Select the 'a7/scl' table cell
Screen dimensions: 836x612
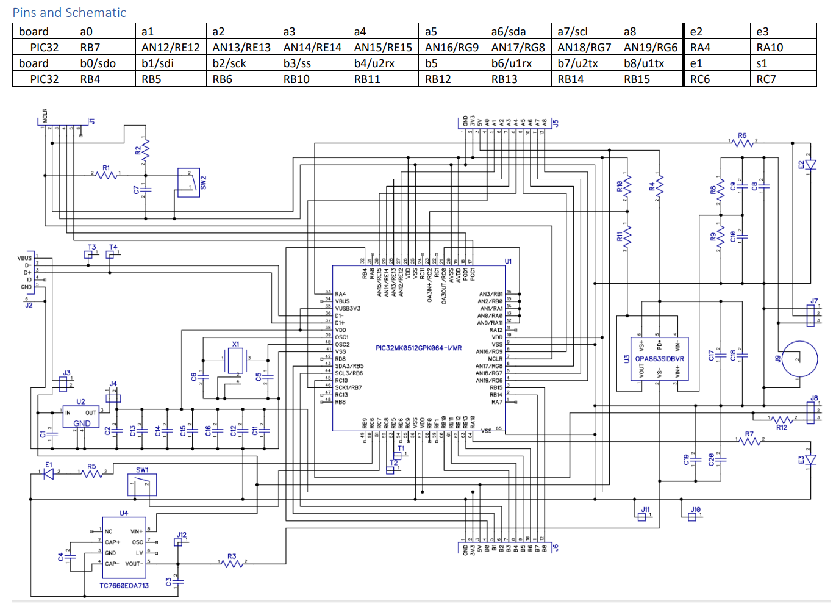584,31
